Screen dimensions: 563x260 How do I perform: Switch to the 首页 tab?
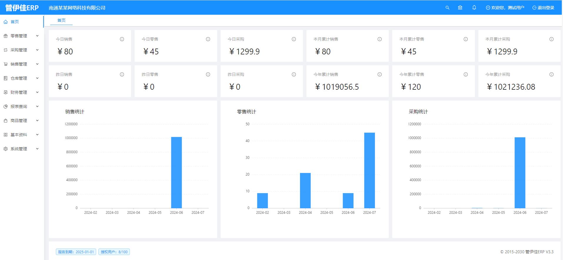click(x=61, y=20)
